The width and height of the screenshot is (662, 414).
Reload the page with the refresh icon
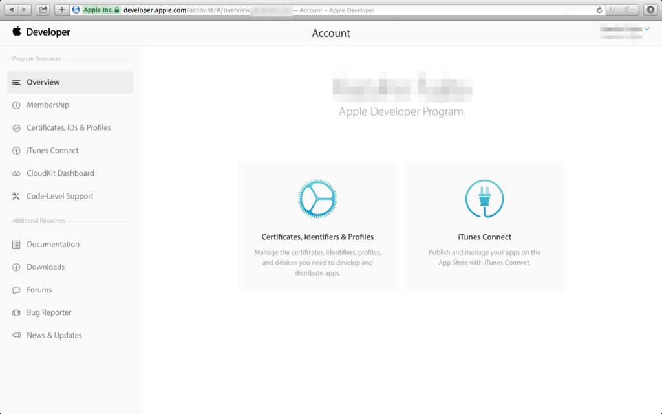tap(599, 10)
